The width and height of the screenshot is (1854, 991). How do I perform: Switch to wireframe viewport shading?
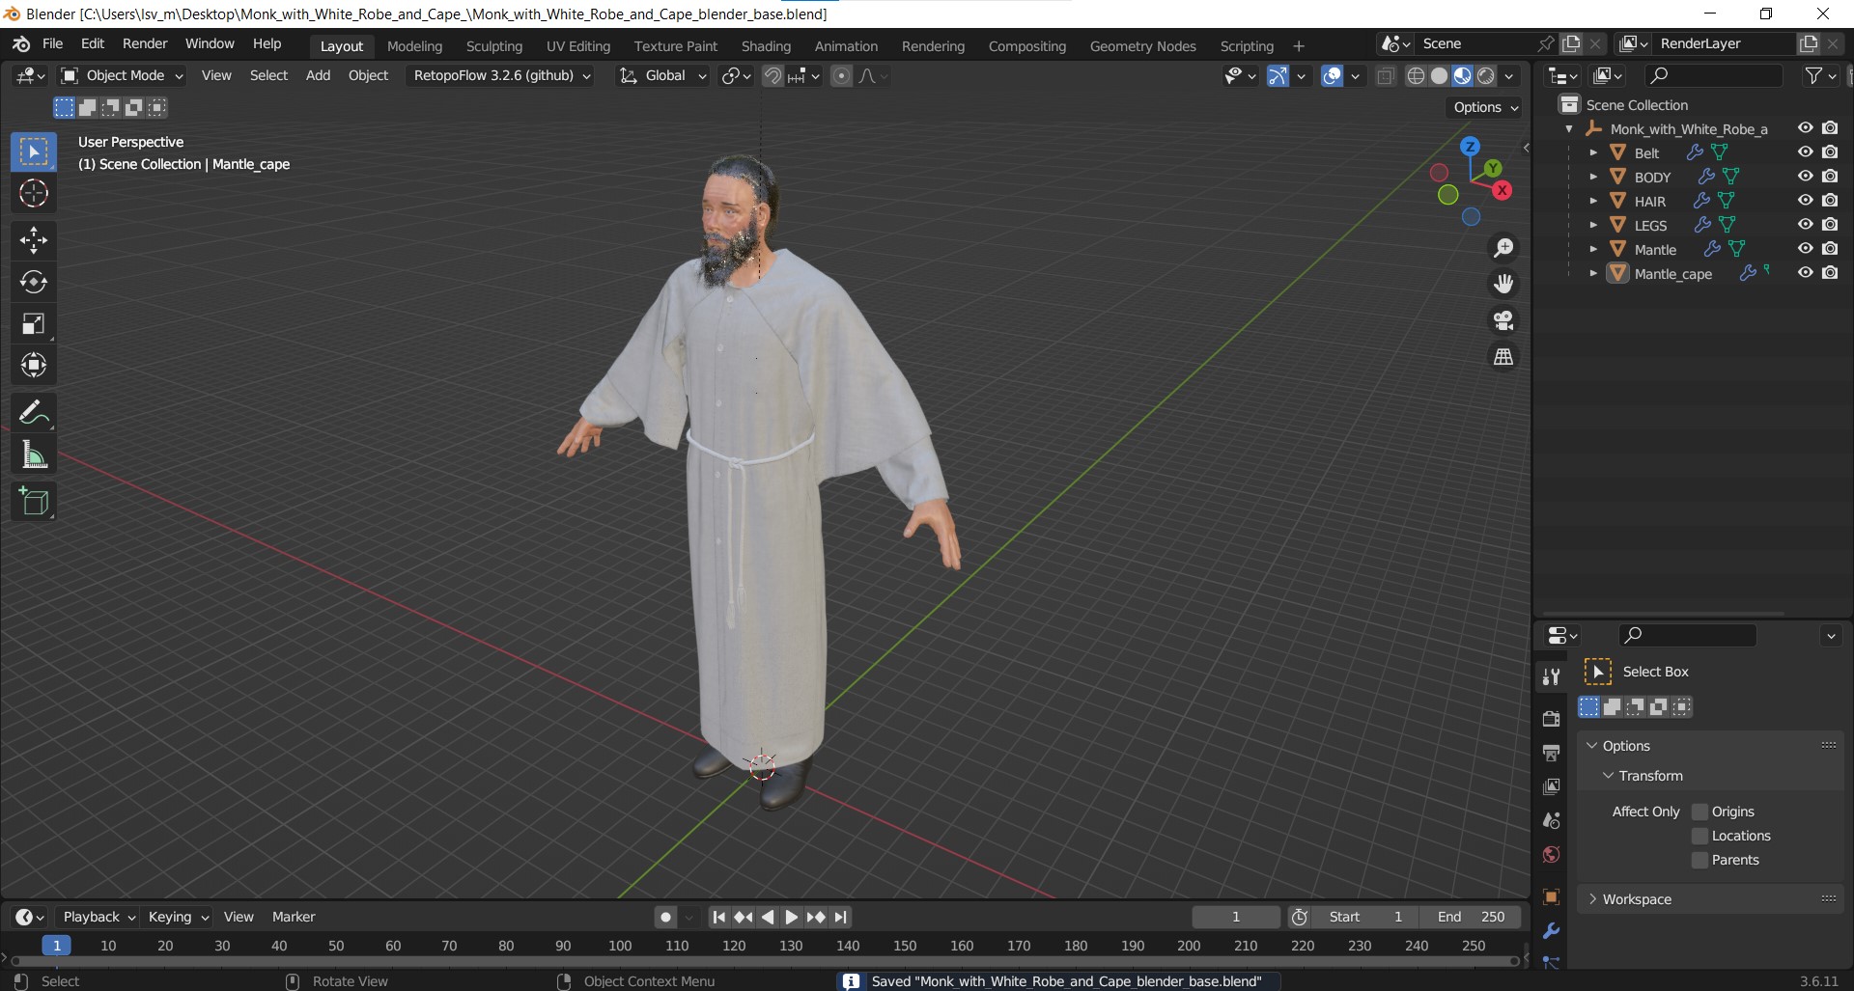point(1416,76)
